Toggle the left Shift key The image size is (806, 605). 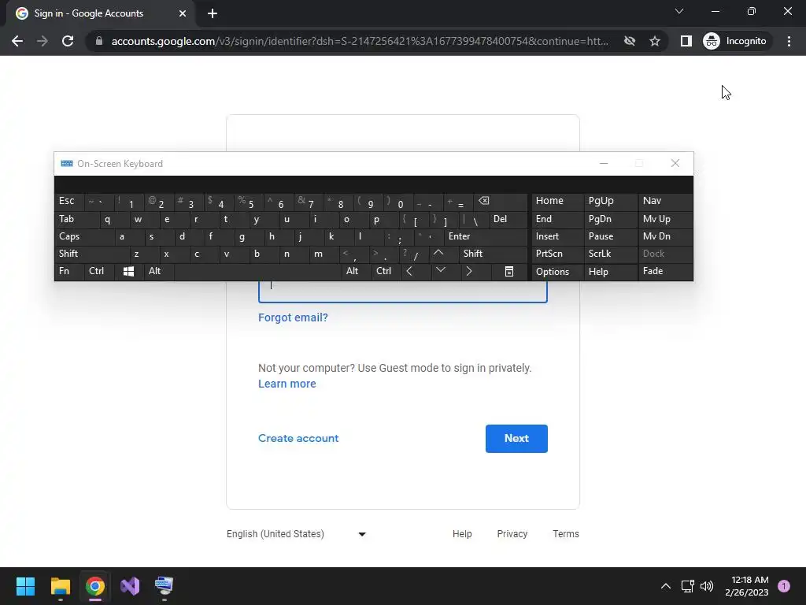click(x=91, y=254)
